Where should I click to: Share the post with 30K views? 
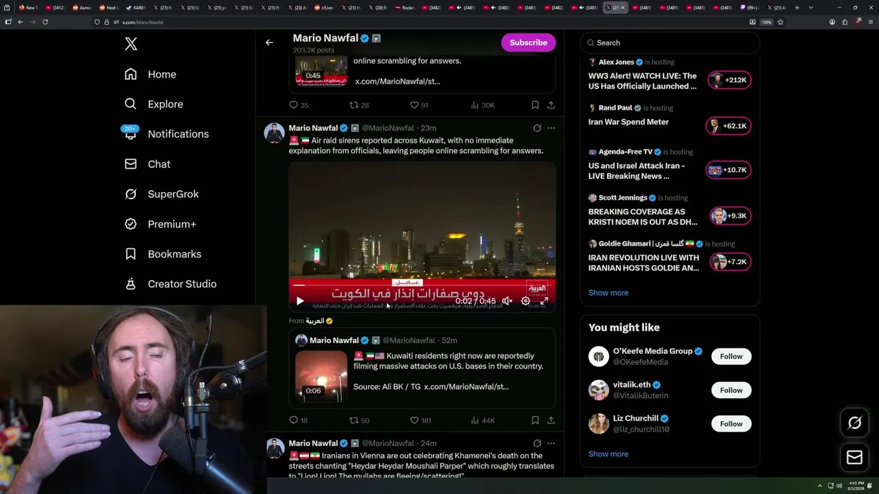tap(551, 105)
